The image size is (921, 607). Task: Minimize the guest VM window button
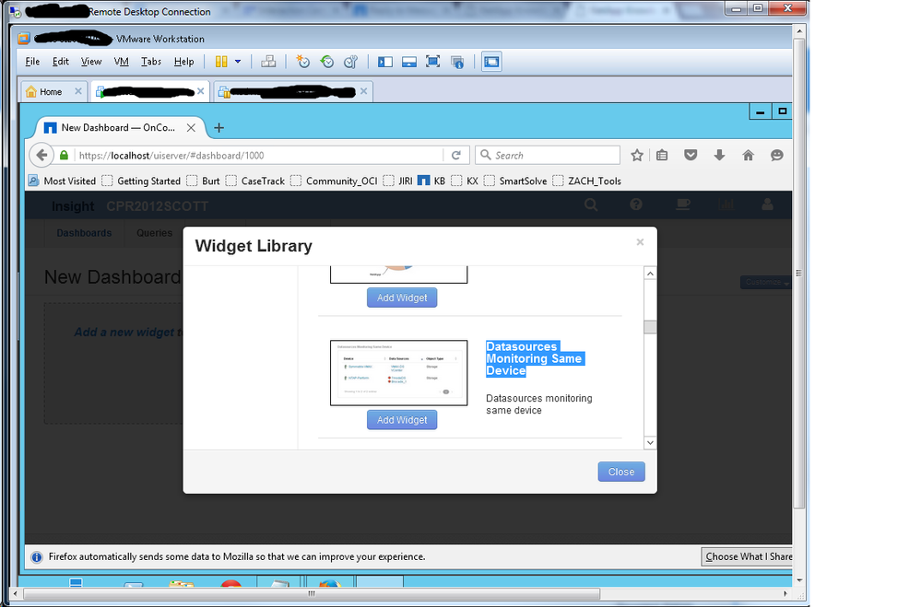pyautogui.click(x=761, y=111)
